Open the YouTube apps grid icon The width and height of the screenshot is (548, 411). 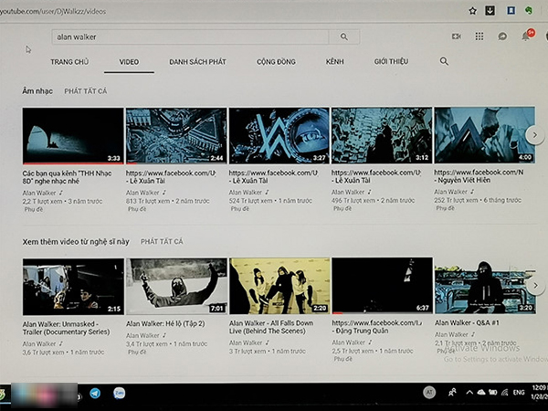pyautogui.click(x=479, y=36)
